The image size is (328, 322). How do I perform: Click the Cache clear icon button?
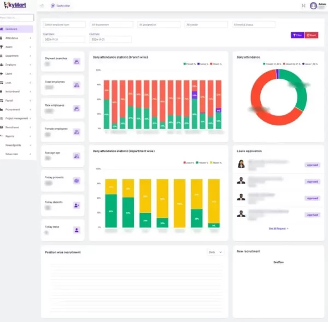point(53,5)
